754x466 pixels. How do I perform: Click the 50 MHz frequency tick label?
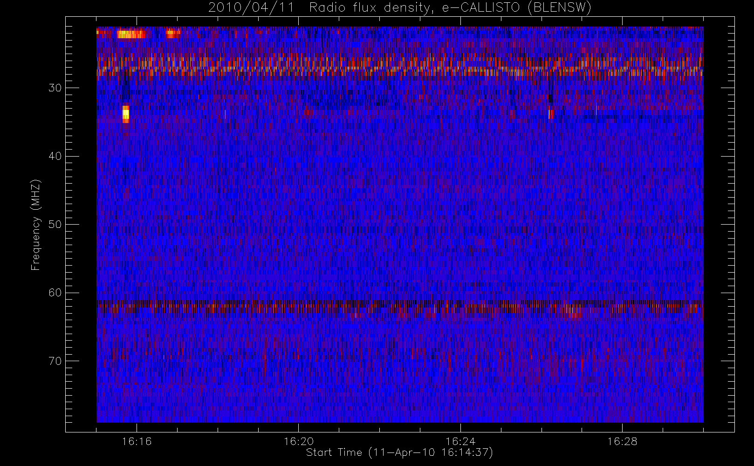point(55,225)
